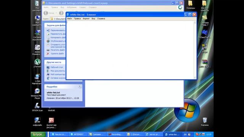Viewport: 244px width, 137px height.
Task: Close the Explorer window behind Notepad
Action: (x=181, y=3)
